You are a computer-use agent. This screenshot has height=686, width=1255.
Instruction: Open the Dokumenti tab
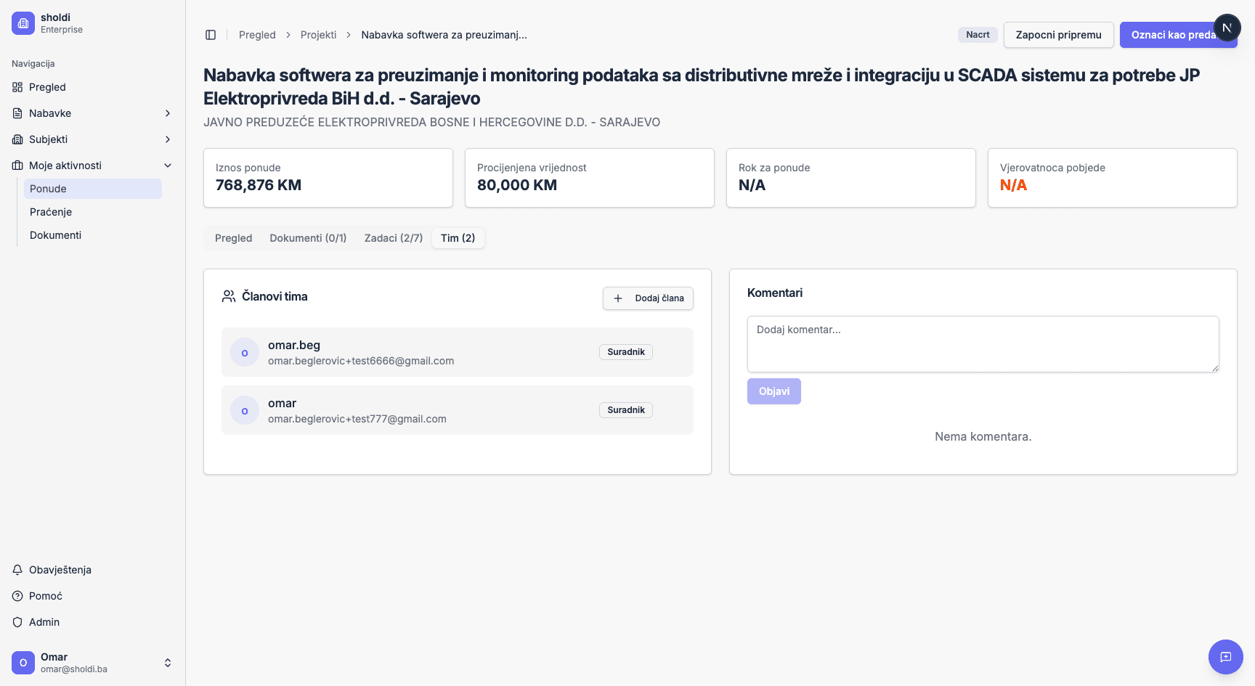click(x=308, y=238)
